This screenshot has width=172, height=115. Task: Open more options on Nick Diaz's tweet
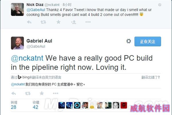(x=88, y=22)
